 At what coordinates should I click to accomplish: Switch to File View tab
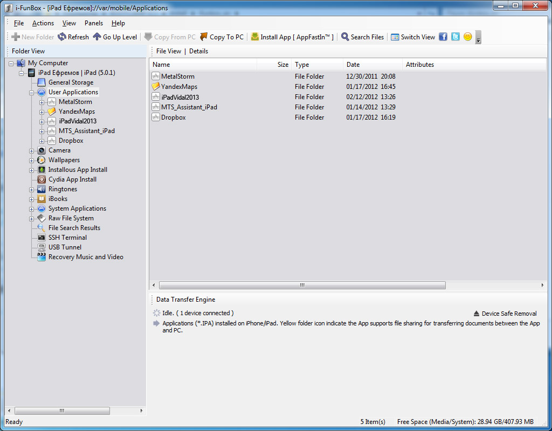(x=169, y=51)
